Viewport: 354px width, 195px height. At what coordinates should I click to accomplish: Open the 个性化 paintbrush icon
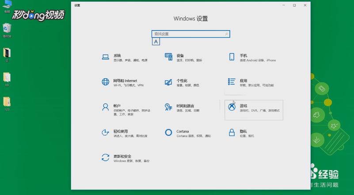click(168, 82)
